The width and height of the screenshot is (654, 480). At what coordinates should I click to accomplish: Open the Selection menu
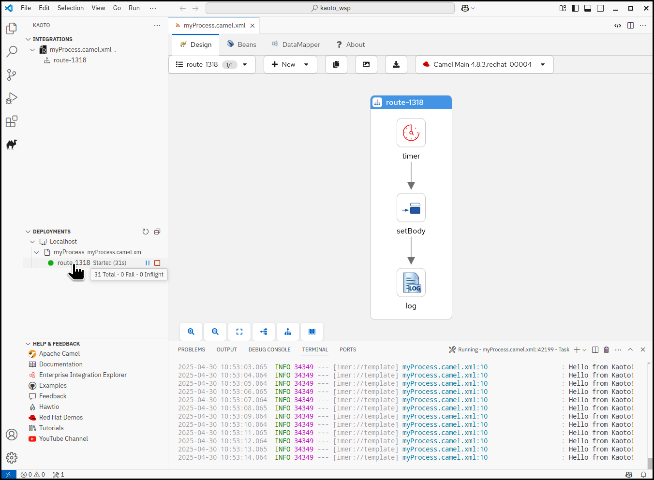pos(71,8)
